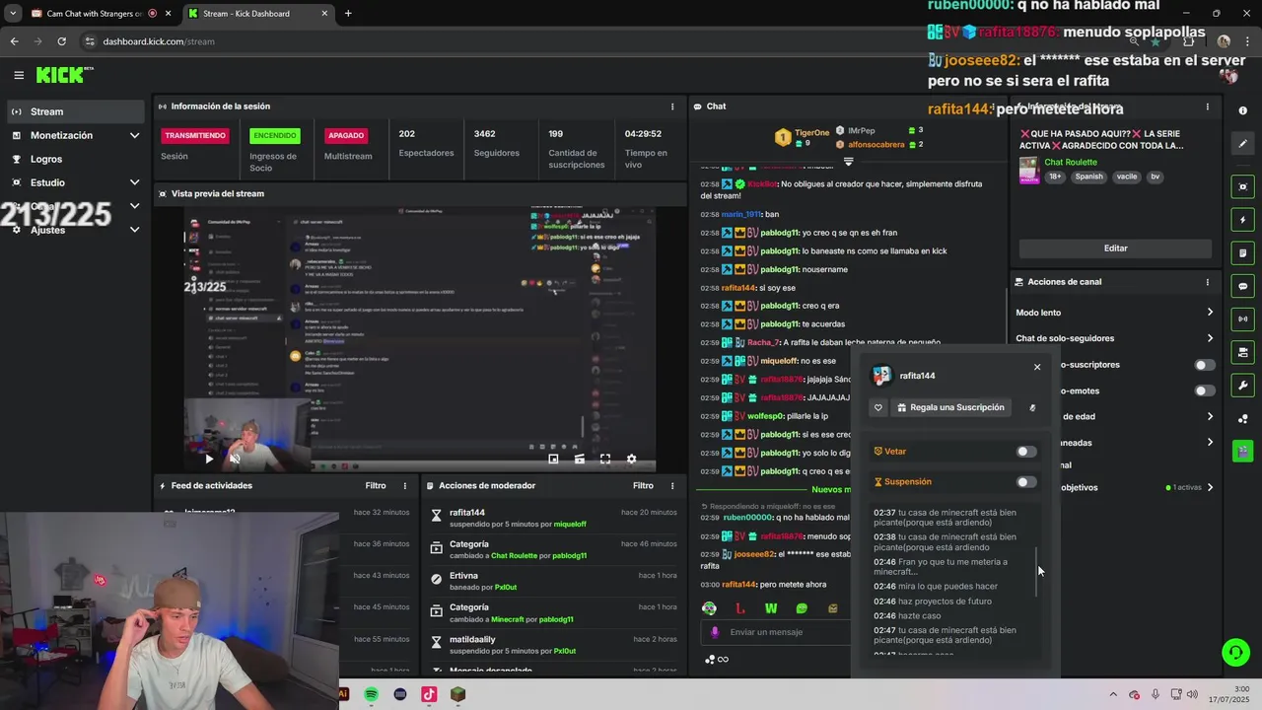
Task: Open Acciones de canal options menu
Action: [x=1207, y=282]
